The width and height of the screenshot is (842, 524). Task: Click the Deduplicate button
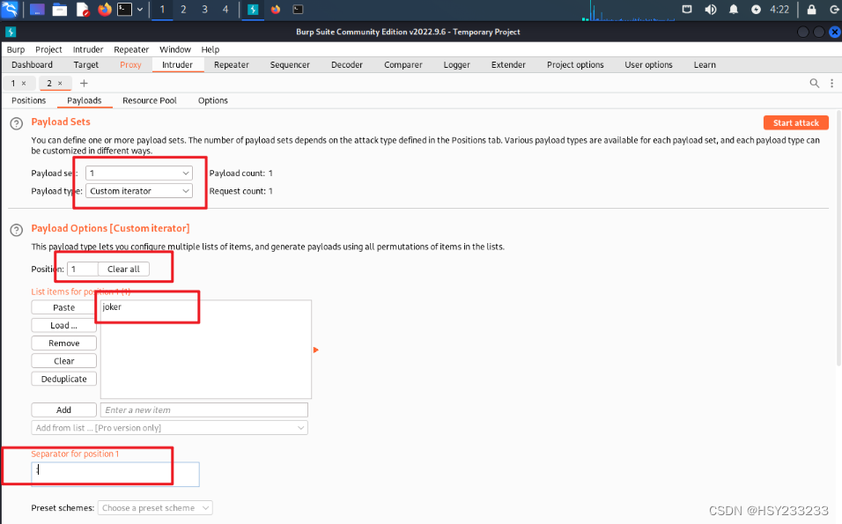[x=64, y=379]
